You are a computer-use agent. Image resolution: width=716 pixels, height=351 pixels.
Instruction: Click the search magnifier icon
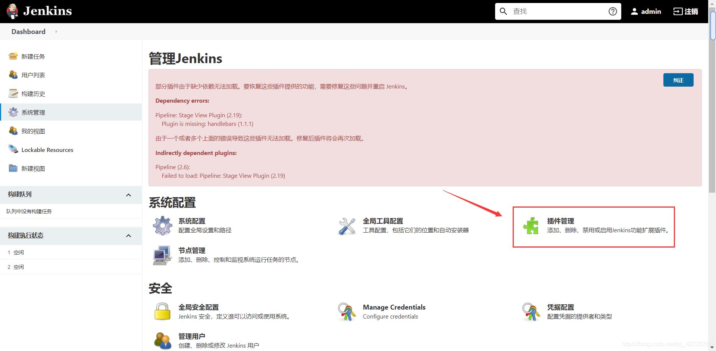tap(503, 11)
